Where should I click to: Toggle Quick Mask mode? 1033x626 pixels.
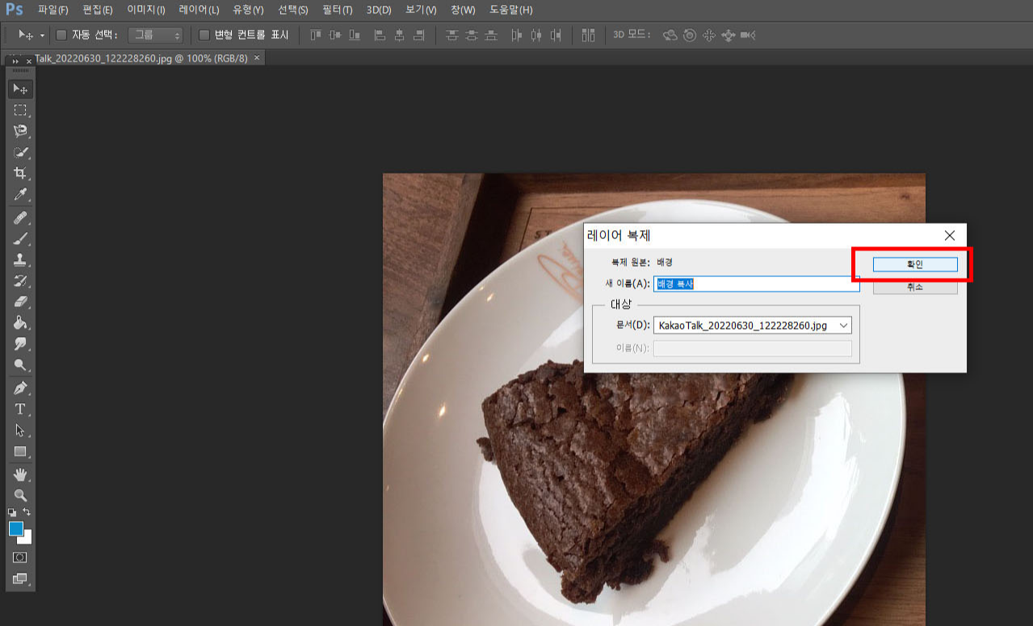[x=20, y=557]
